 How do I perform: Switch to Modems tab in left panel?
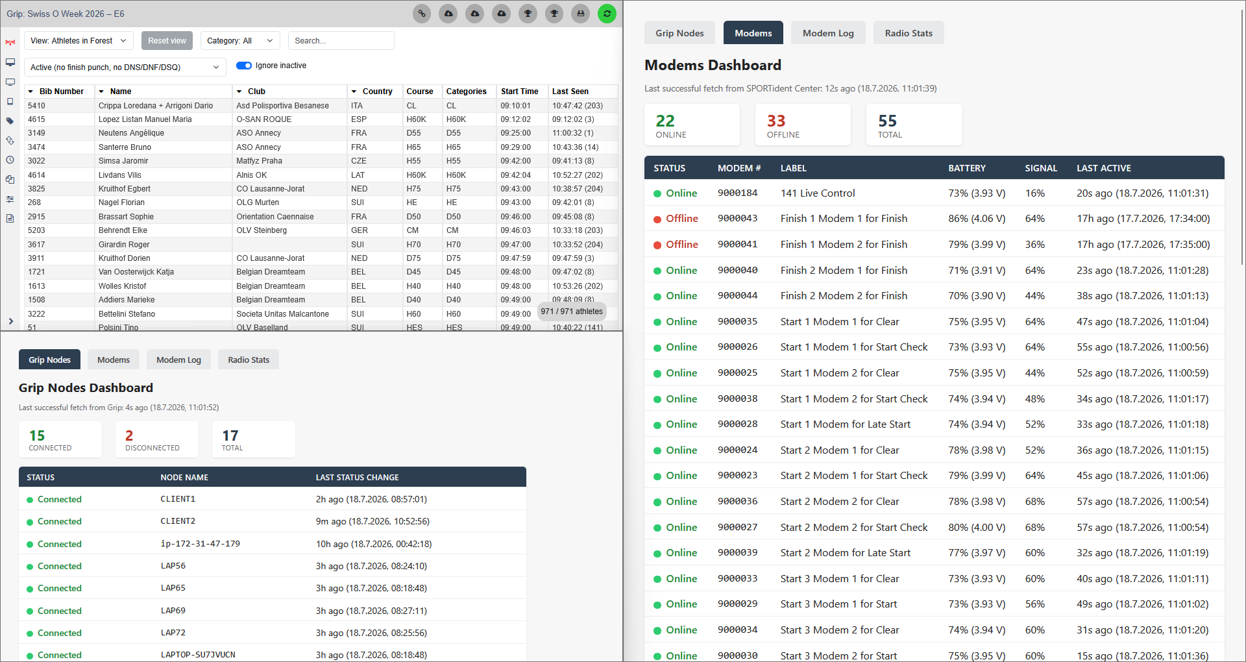tap(114, 360)
